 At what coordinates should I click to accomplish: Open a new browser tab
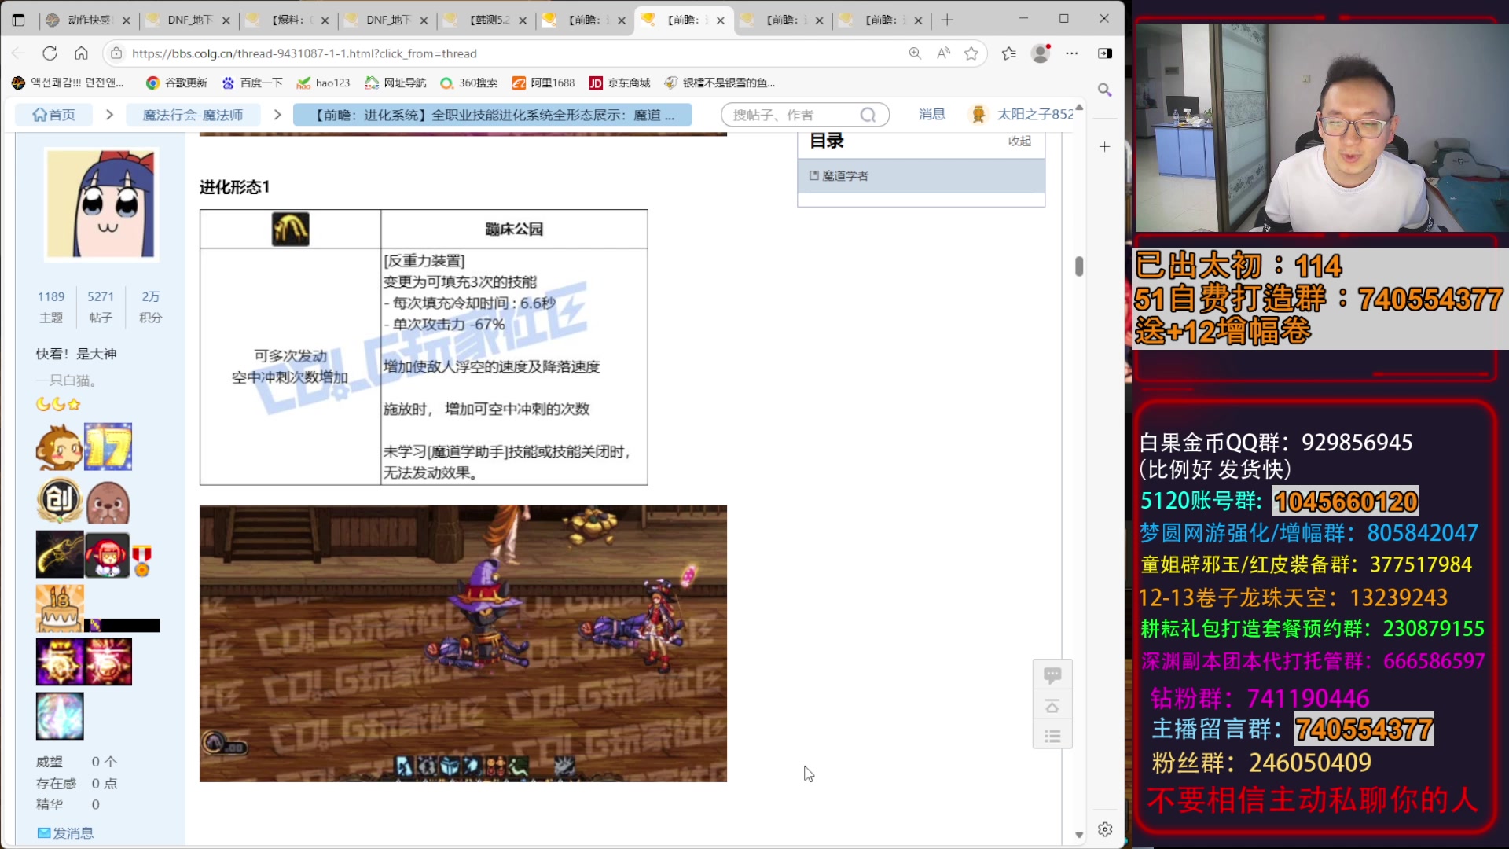tap(947, 20)
